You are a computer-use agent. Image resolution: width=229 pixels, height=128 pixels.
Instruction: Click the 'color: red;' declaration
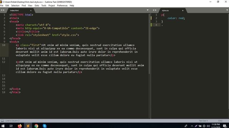176,18
